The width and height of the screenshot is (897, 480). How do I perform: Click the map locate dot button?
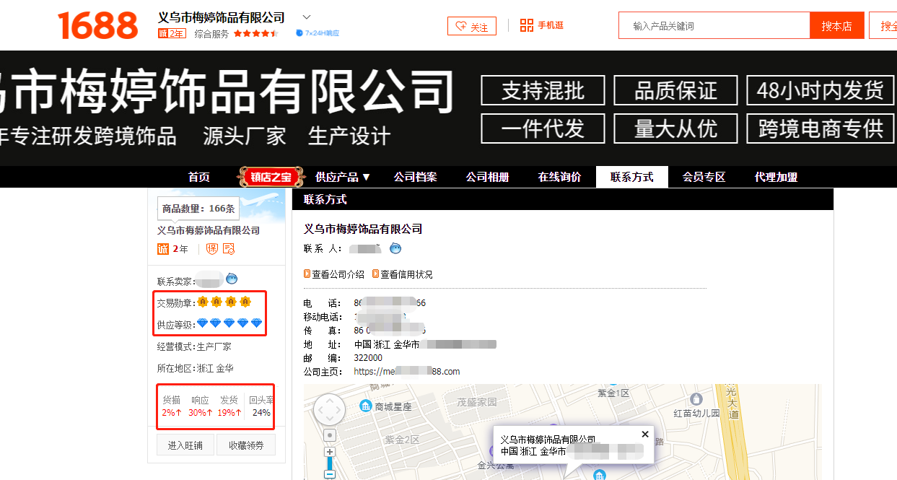tap(330, 435)
